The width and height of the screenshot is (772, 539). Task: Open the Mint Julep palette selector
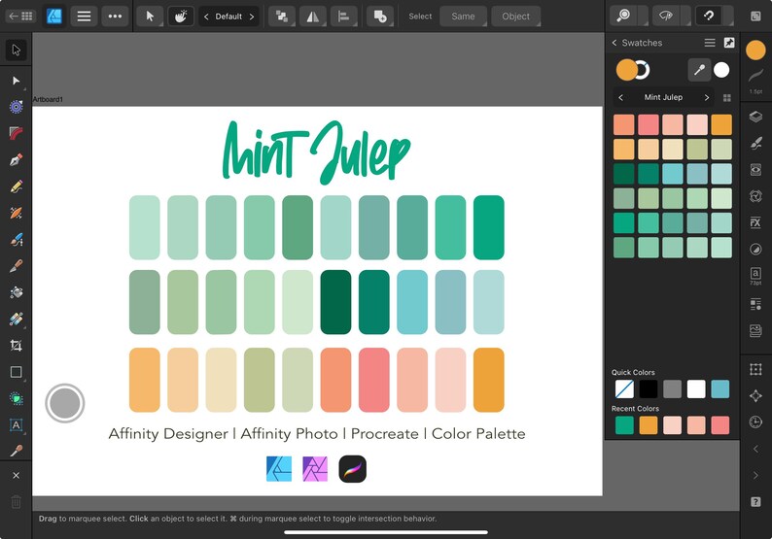663,97
